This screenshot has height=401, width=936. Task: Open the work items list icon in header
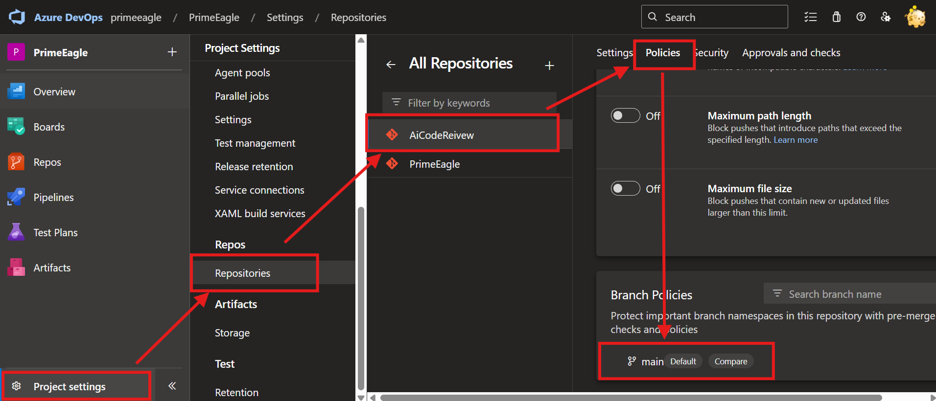click(811, 17)
